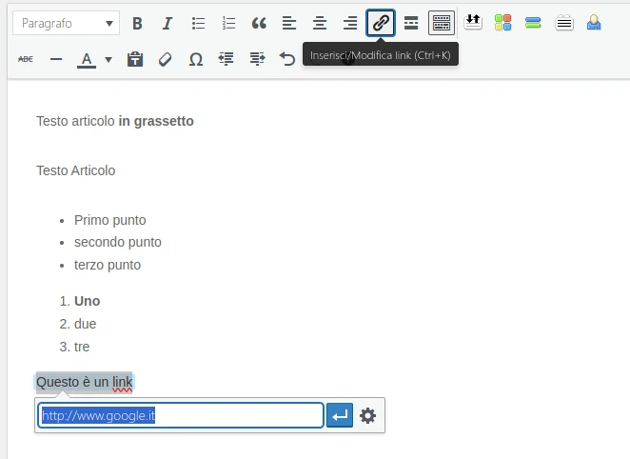Screen dimensions: 630x459
Task: Apply the current text color swatch
Action: [87, 59]
